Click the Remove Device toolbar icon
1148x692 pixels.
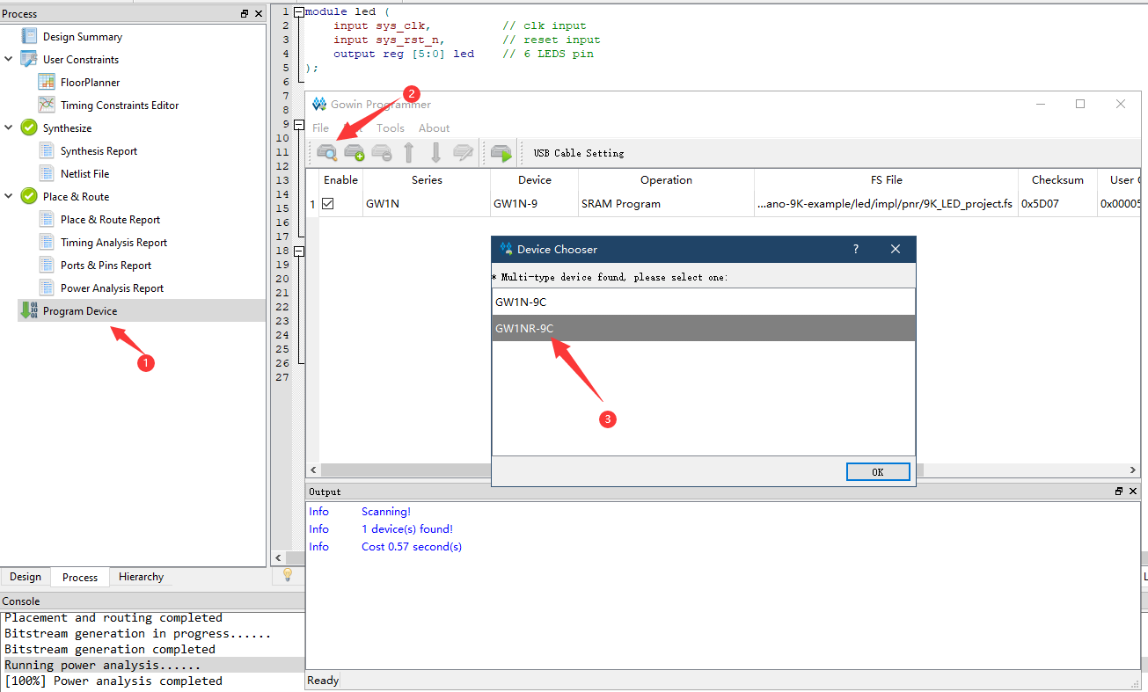pos(382,153)
